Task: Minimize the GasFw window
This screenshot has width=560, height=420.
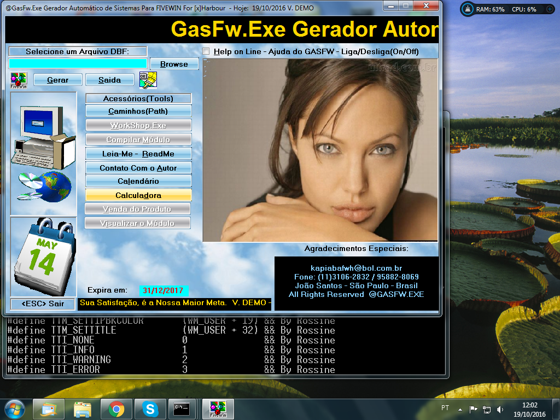Action: [x=391, y=6]
